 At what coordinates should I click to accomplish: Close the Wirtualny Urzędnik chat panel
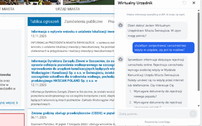point(193,3)
